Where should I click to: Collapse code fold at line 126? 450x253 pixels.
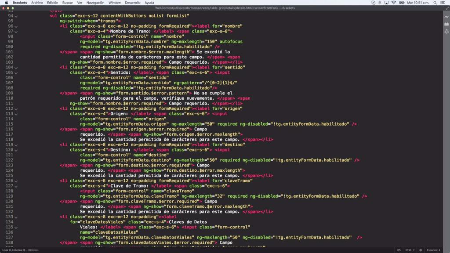tap(16, 181)
